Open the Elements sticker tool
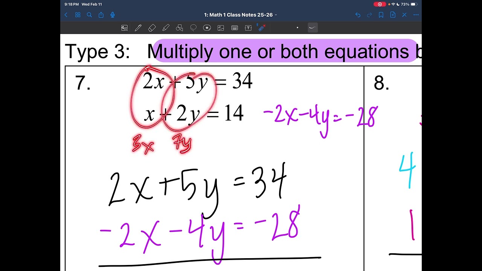This screenshot has width=482, height=271. point(207,28)
